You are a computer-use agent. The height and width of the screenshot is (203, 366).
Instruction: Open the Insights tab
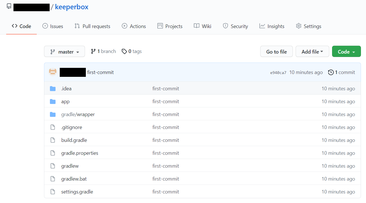pos(272,26)
